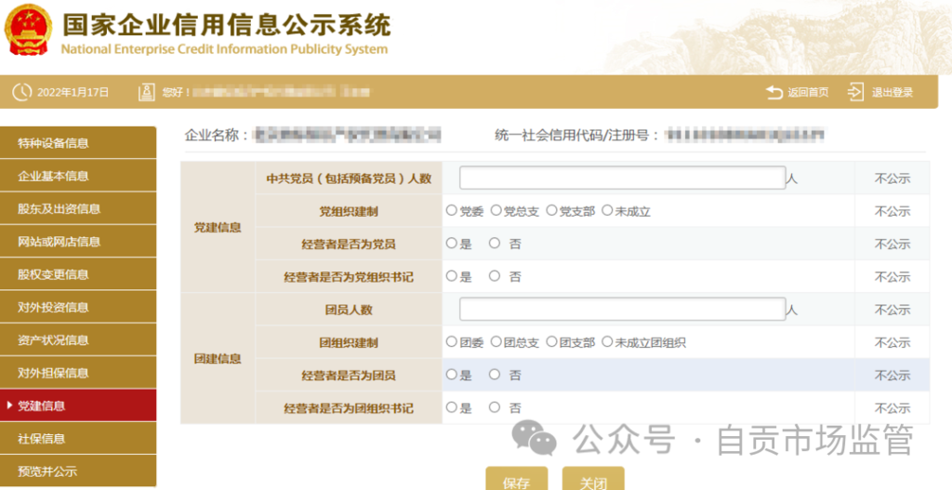Click the 关闭 button
The image size is (952, 490).
[x=593, y=481]
